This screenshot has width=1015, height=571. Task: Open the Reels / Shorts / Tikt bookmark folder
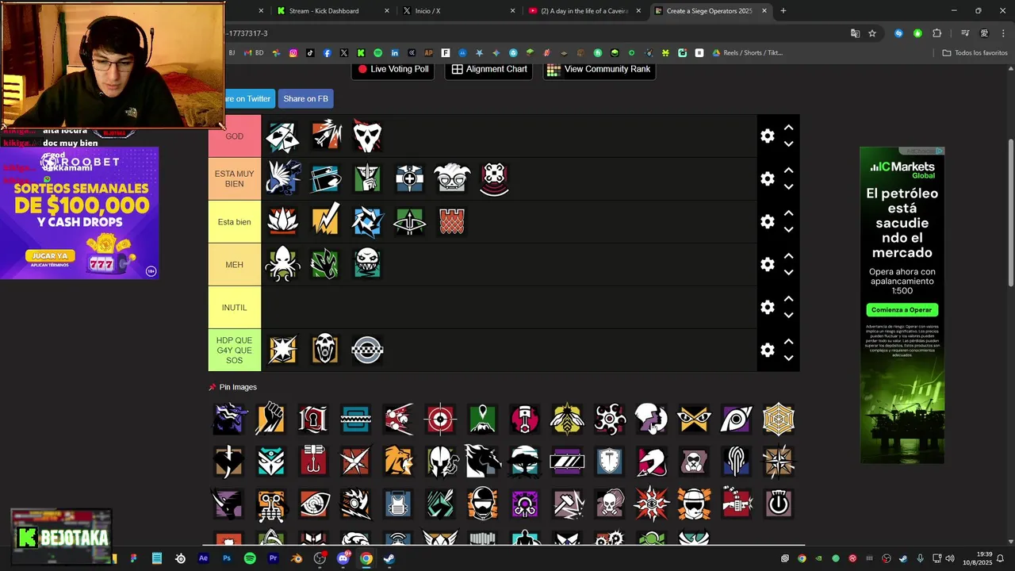[747, 53]
